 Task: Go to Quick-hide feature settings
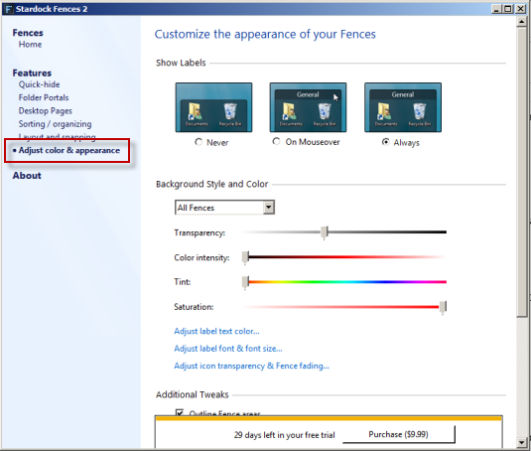pos(40,84)
